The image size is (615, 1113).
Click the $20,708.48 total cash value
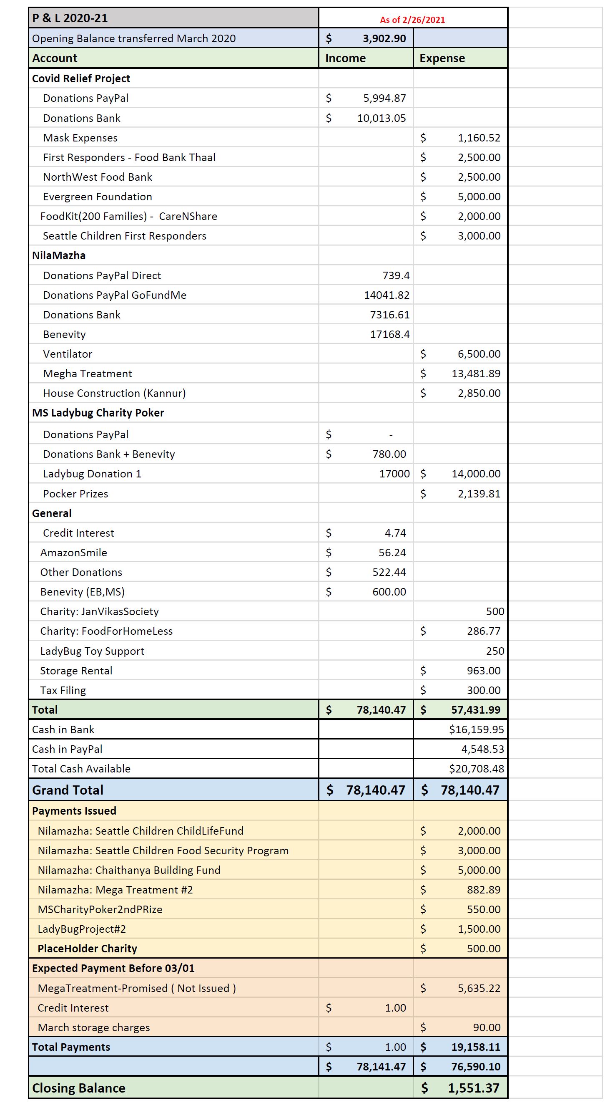tap(460, 769)
